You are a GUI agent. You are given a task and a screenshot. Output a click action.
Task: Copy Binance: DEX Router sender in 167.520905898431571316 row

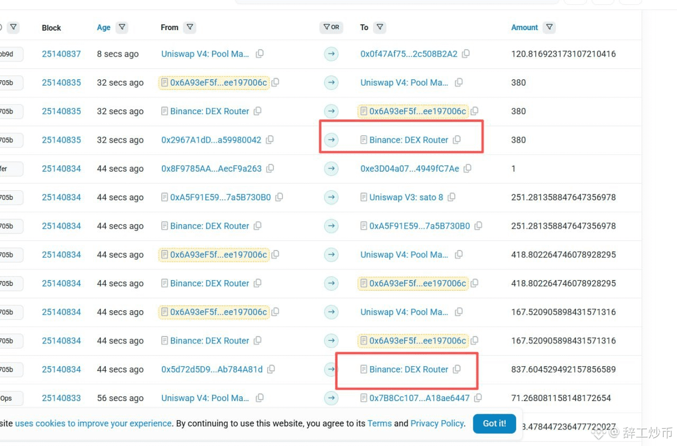pos(258,340)
